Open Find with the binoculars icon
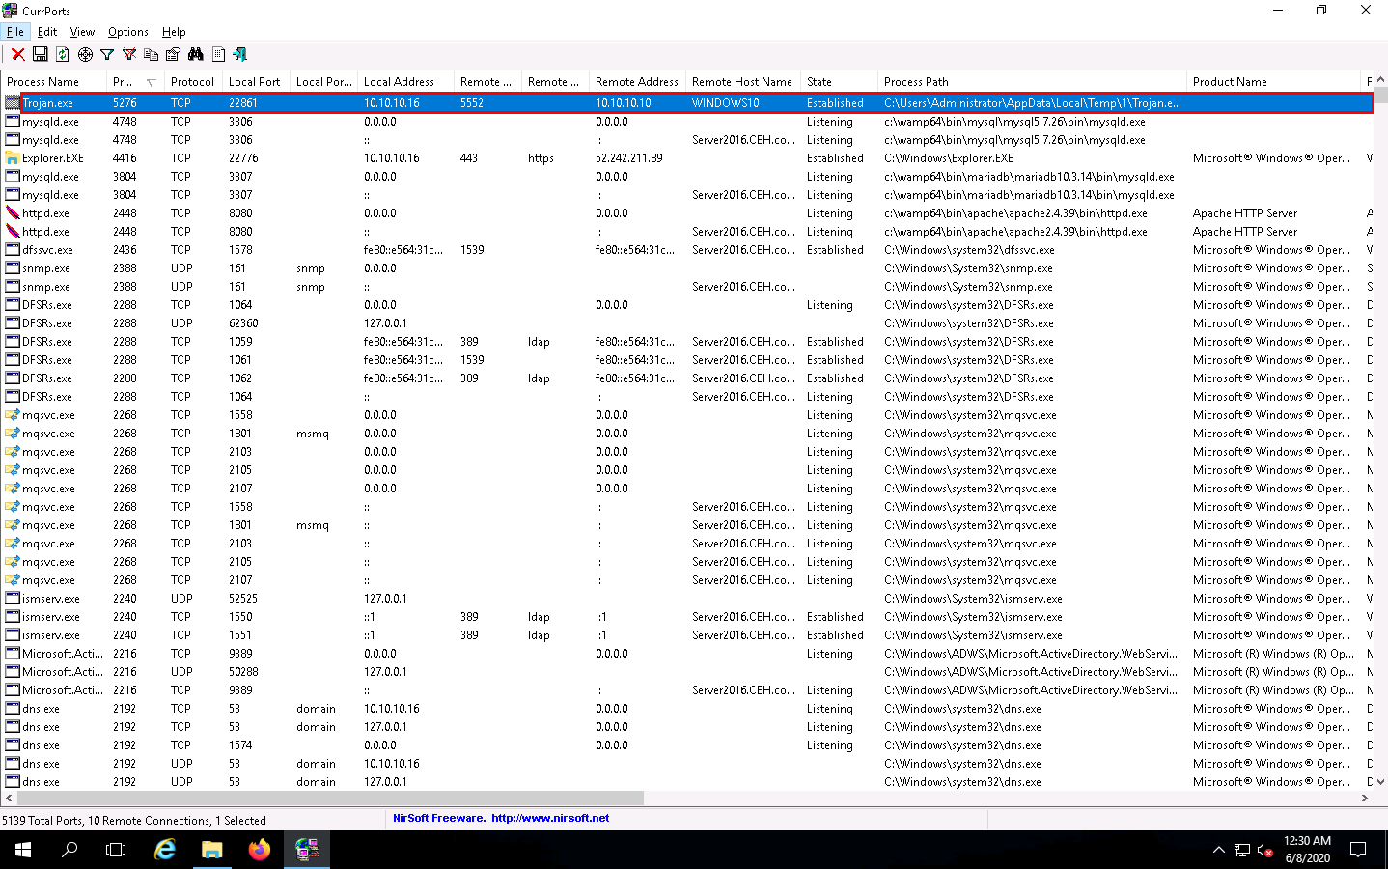 tap(196, 55)
